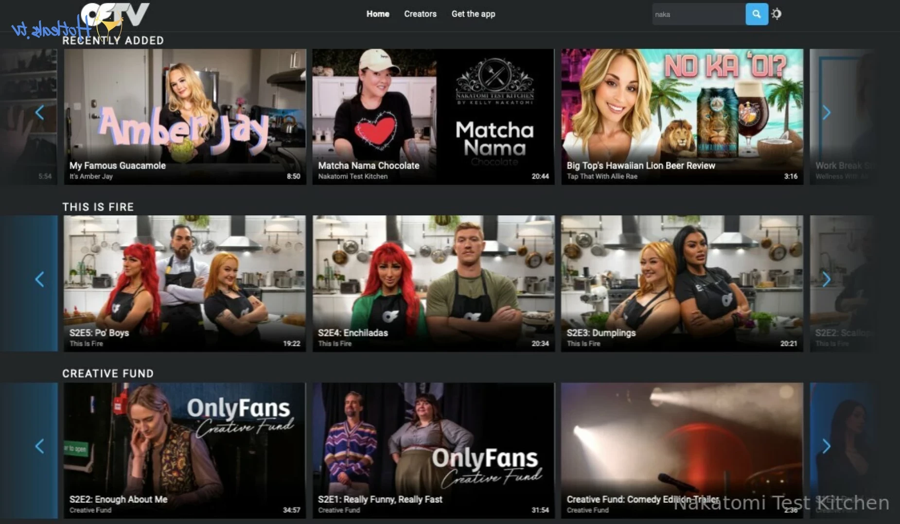The width and height of the screenshot is (900, 524).
Task: Click 'Creative Fund' label under Really Funny, Really Fast
Action: pos(339,510)
